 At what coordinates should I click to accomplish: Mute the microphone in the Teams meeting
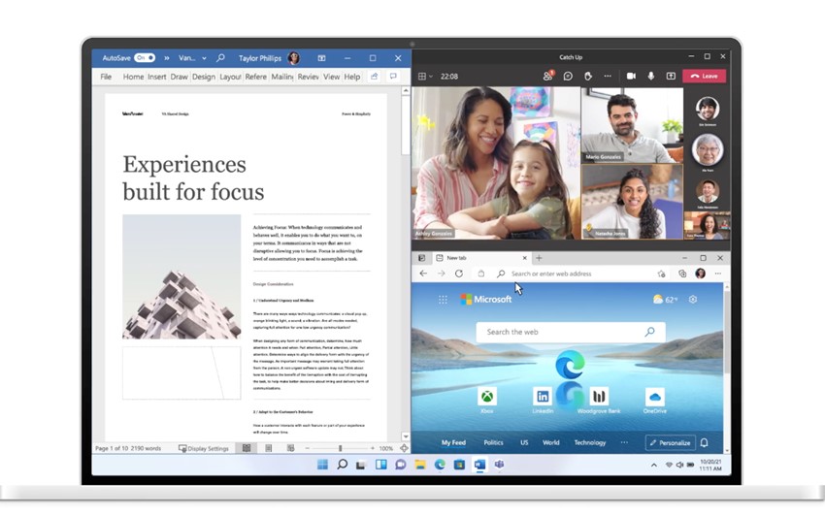(x=651, y=77)
